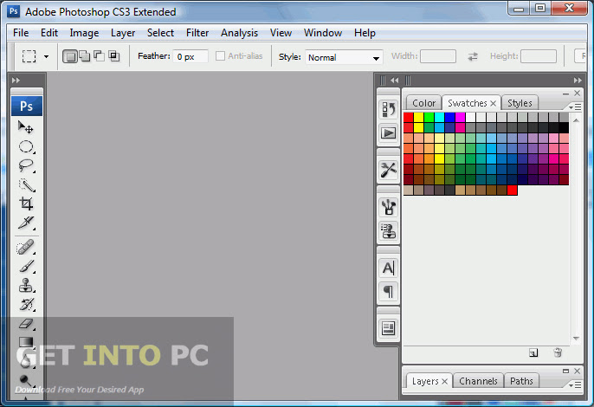Viewport: 594px width, 407px height.
Task: Choose Add to selection mode
Action: 85,56
